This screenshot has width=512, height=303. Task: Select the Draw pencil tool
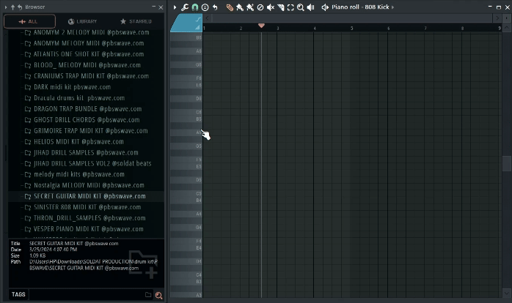tap(230, 7)
